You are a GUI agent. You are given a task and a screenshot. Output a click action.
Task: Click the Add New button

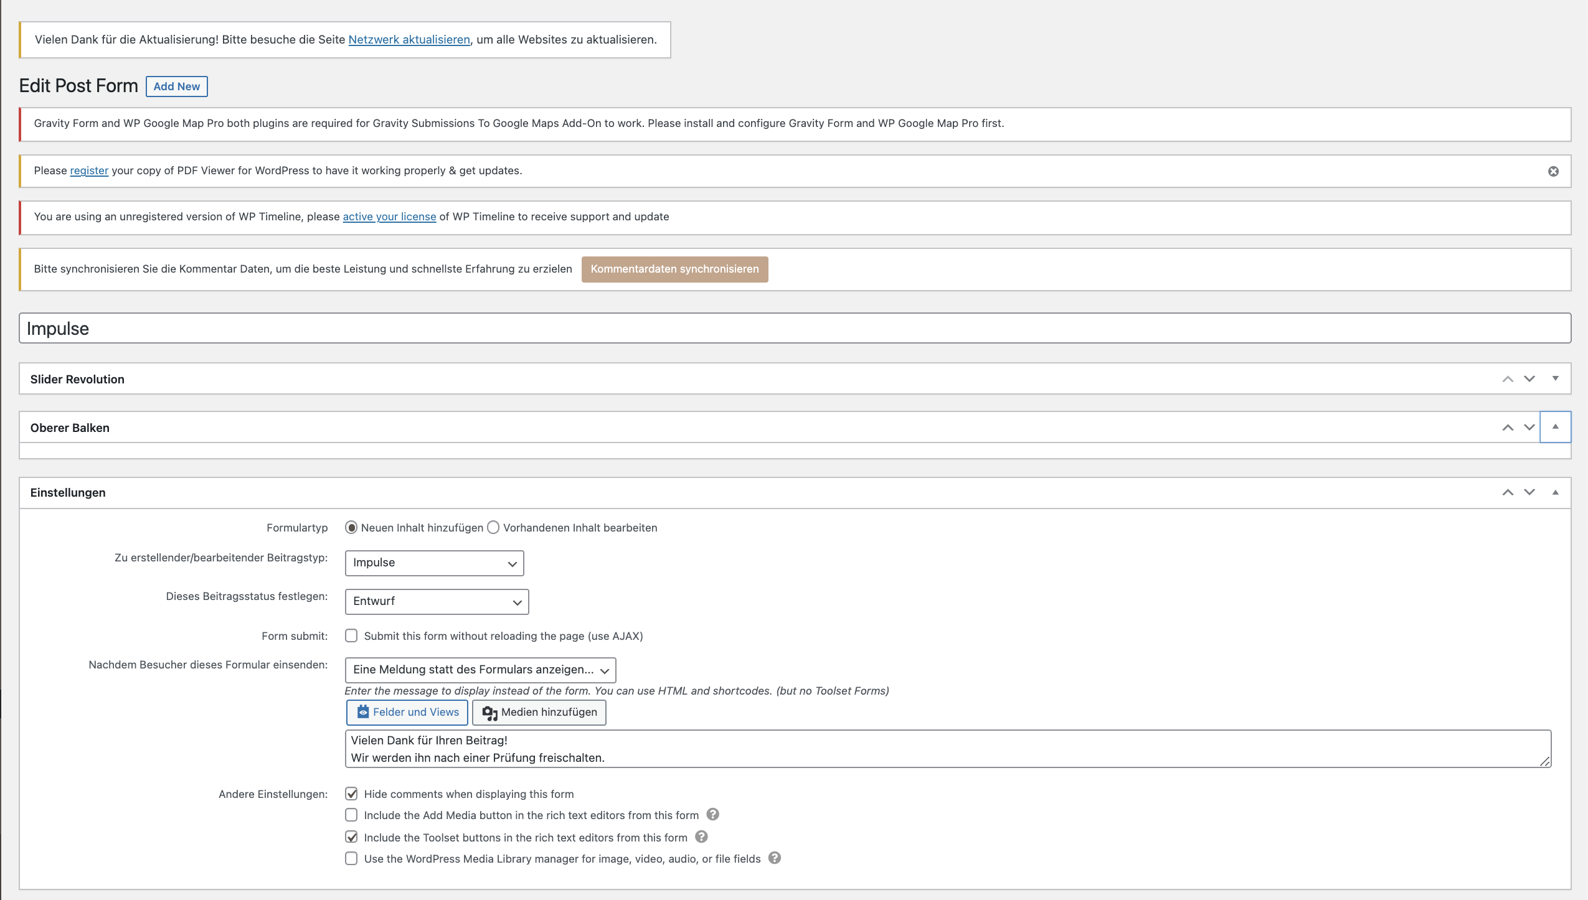[x=176, y=87]
